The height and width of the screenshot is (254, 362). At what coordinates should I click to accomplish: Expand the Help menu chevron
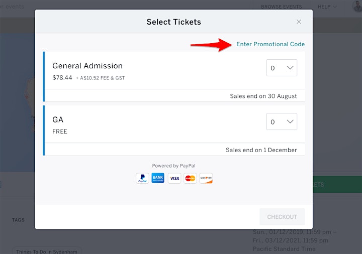(x=335, y=7)
